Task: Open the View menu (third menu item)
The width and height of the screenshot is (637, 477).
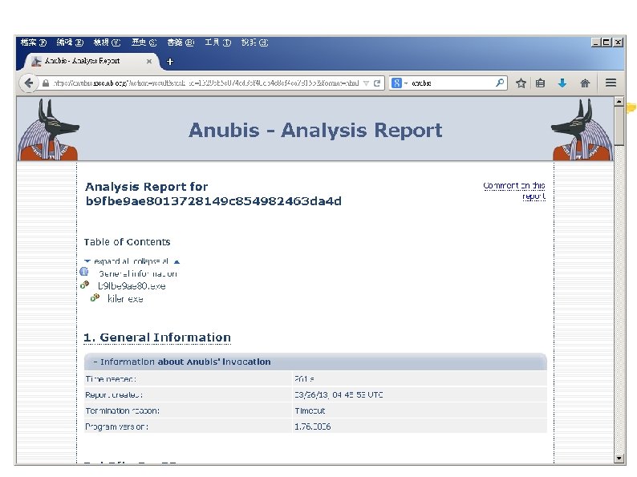Action: (107, 42)
